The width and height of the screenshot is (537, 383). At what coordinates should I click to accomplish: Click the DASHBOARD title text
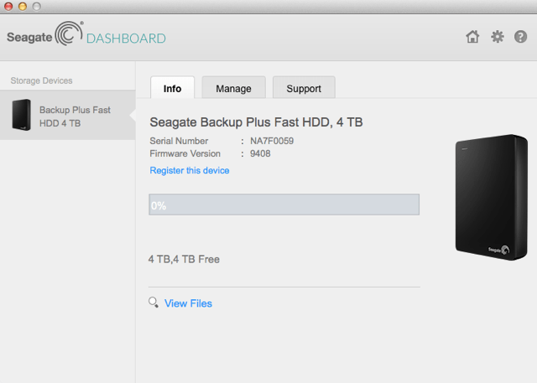[x=127, y=38]
